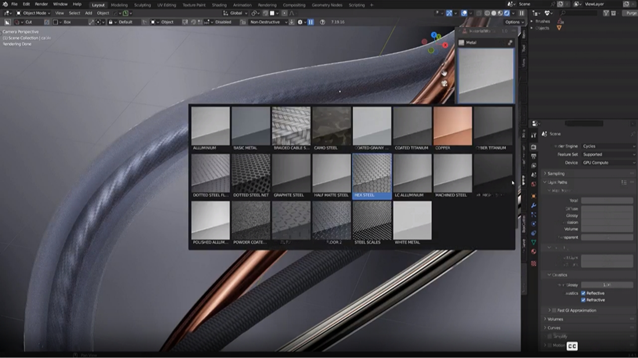Open the Render menu
Screen dimensions: 638x358
click(41, 4)
